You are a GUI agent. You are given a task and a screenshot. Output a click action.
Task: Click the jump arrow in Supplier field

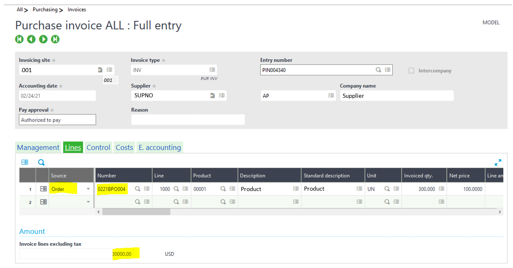click(212, 96)
